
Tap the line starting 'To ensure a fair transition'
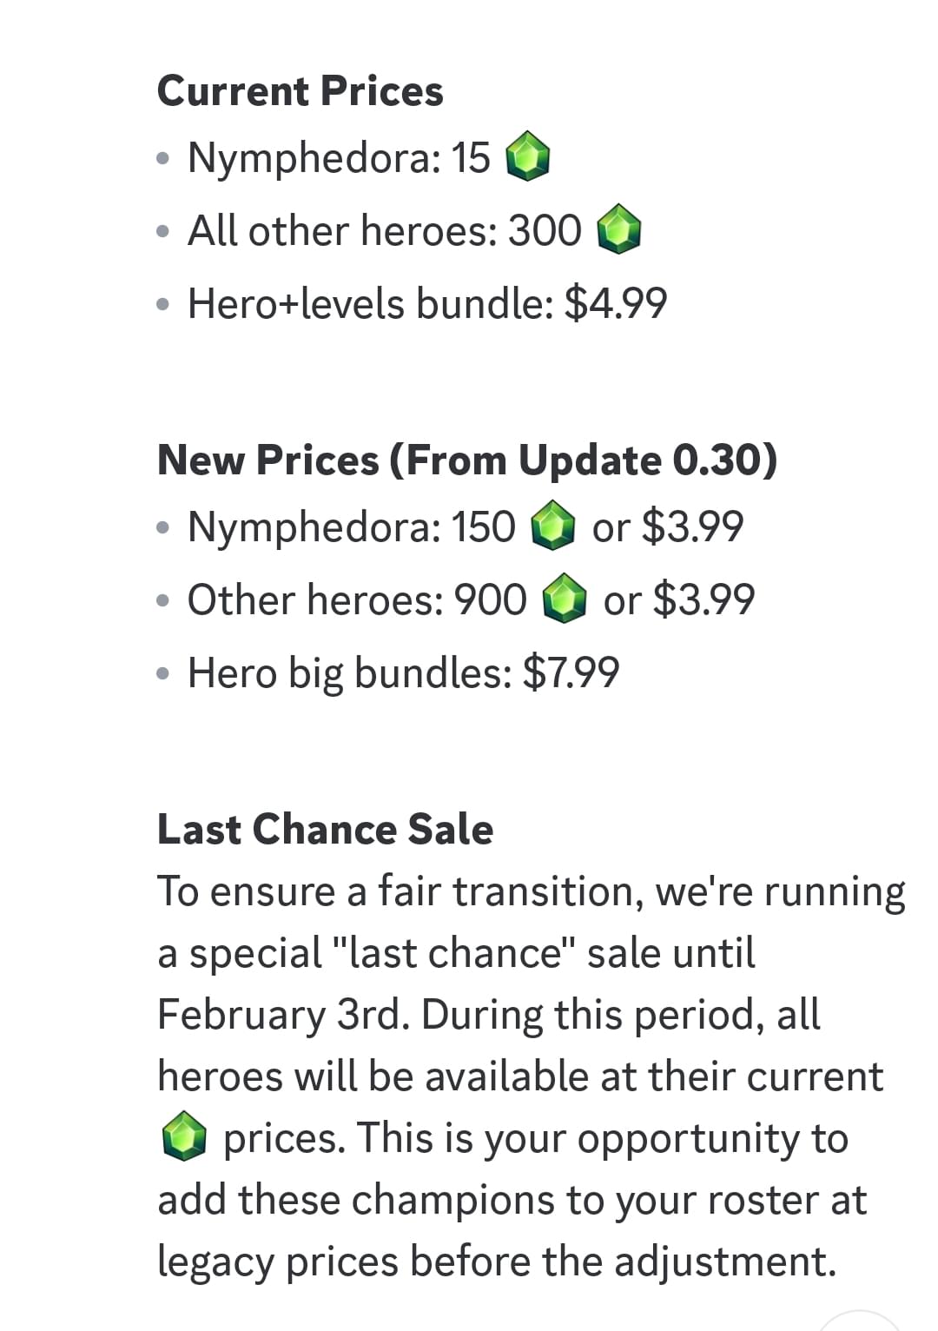(x=531, y=892)
